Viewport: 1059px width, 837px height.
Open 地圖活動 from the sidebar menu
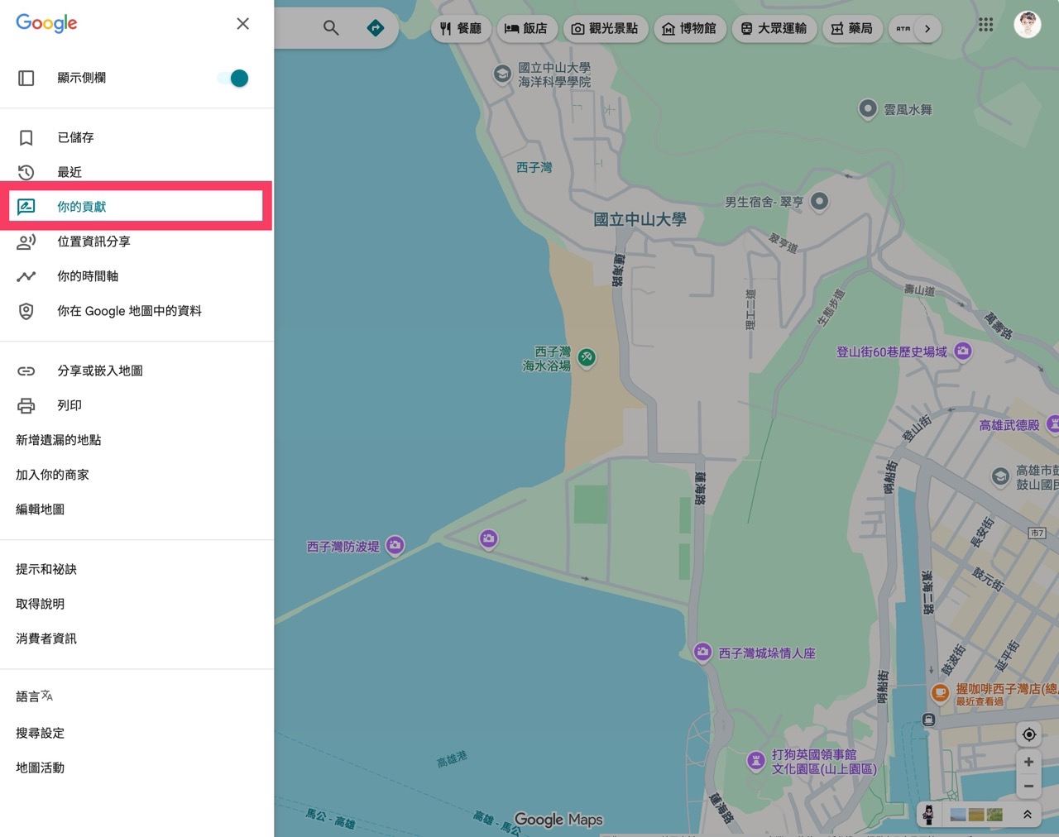[39, 768]
